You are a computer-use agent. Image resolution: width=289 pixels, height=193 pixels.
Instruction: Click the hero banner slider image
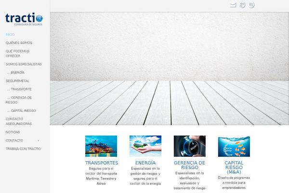click(170, 69)
